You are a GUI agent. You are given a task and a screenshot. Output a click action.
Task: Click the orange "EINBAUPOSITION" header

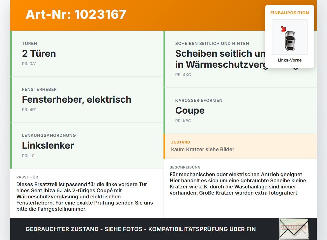click(x=289, y=13)
